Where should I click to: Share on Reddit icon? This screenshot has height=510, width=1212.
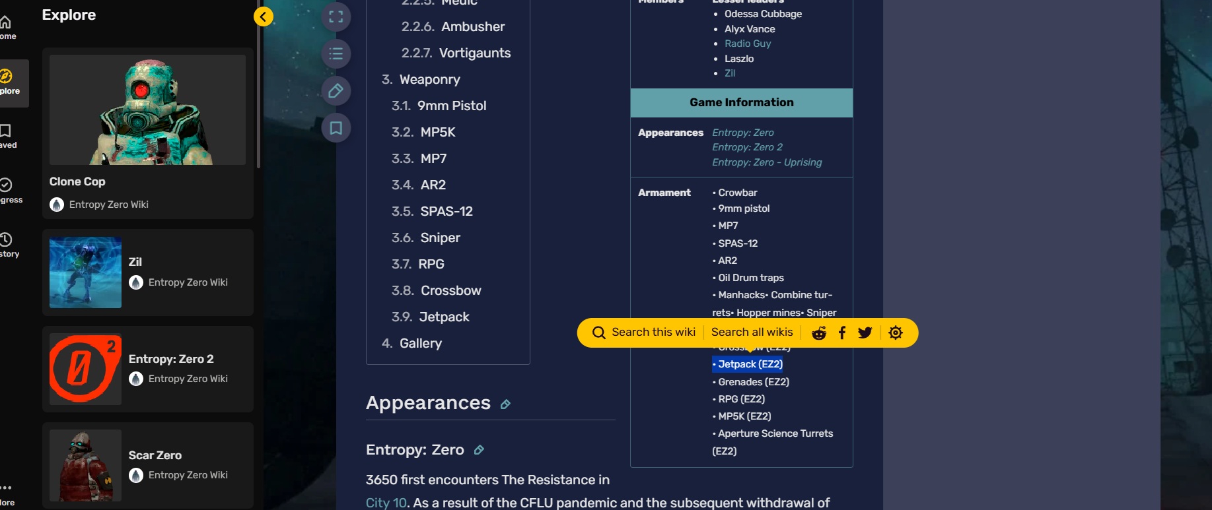coord(819,333)
